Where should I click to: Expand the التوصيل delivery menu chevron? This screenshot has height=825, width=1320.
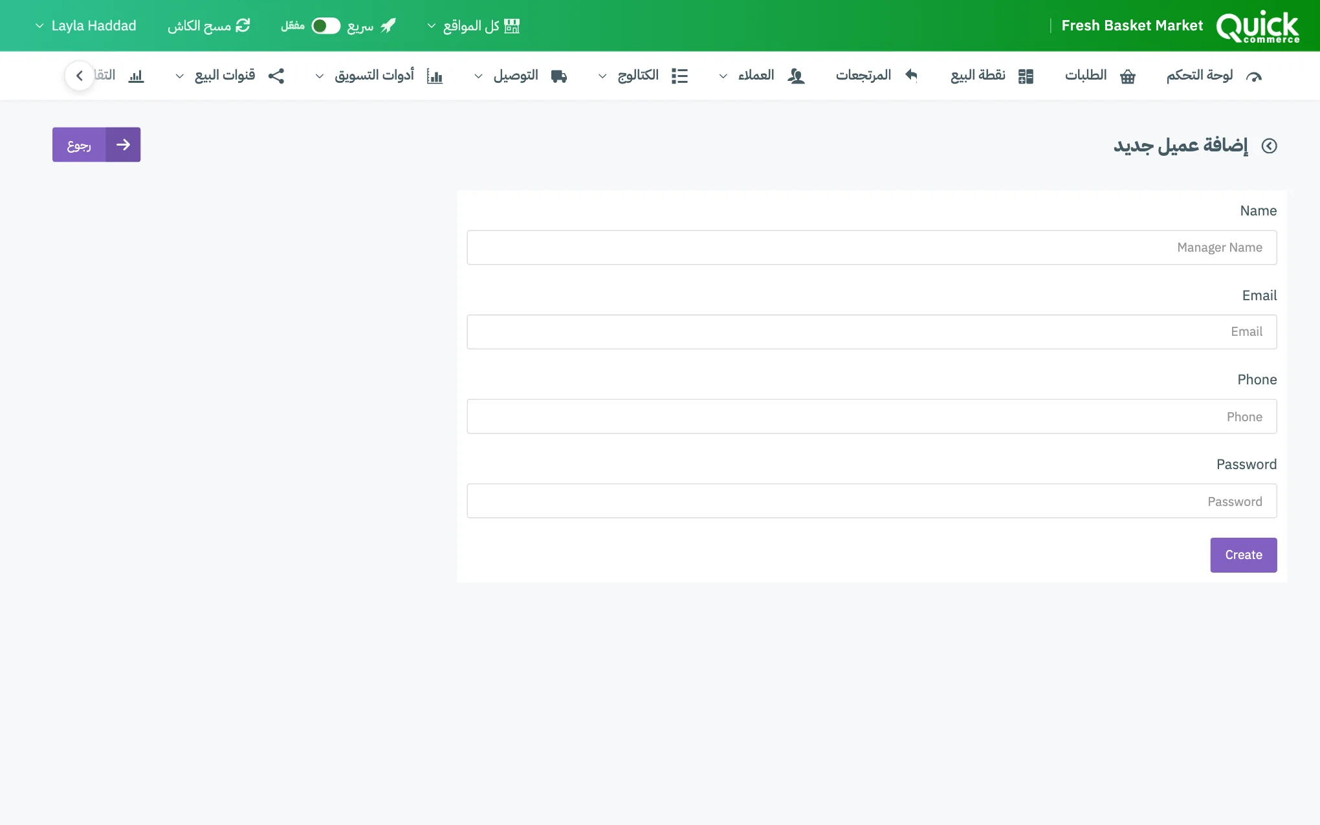point(478,76)
